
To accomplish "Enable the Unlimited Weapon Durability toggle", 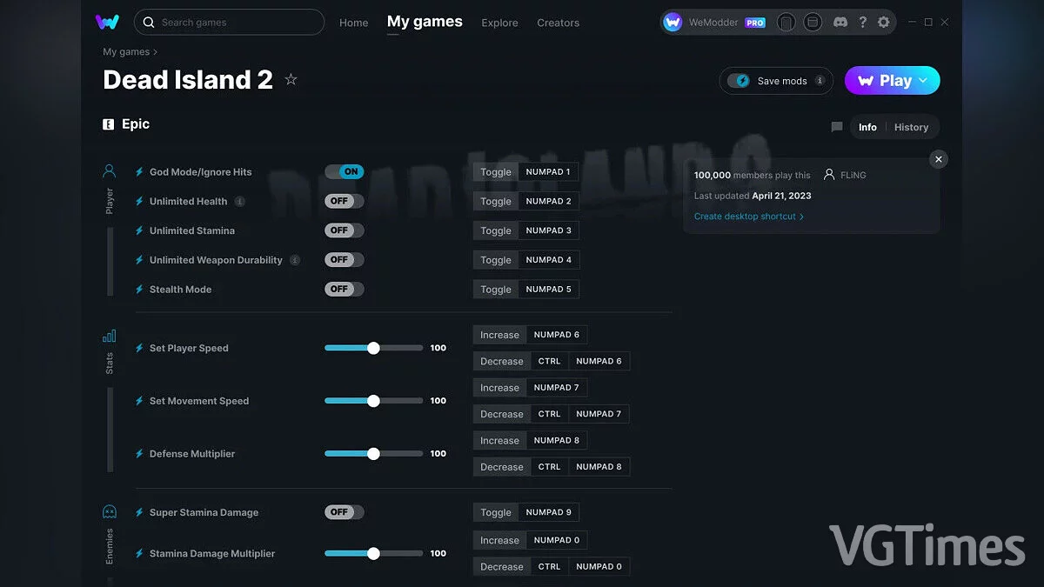I will (x=345, y=260).
